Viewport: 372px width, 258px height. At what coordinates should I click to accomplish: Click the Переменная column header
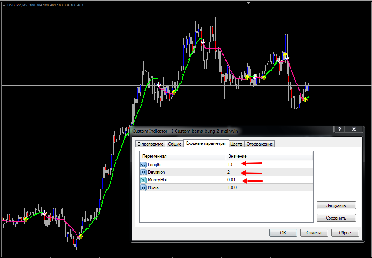pyautogui.click(x=183, y=156)
